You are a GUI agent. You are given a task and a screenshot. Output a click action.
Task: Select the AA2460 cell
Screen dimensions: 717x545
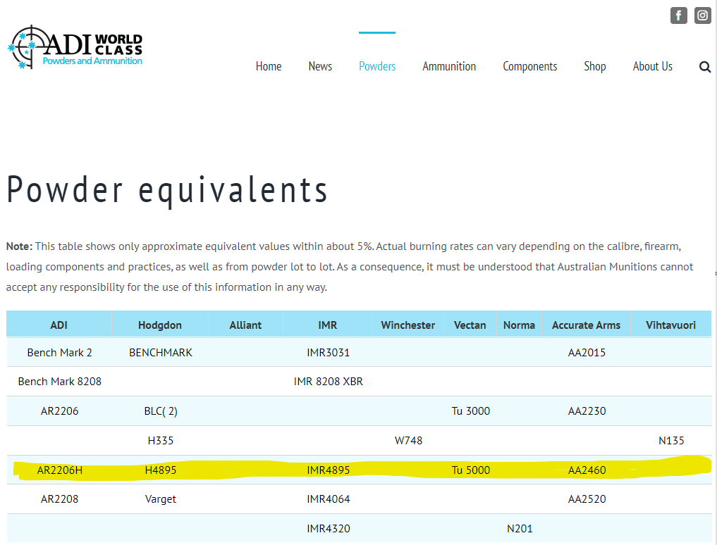[587, 470]
